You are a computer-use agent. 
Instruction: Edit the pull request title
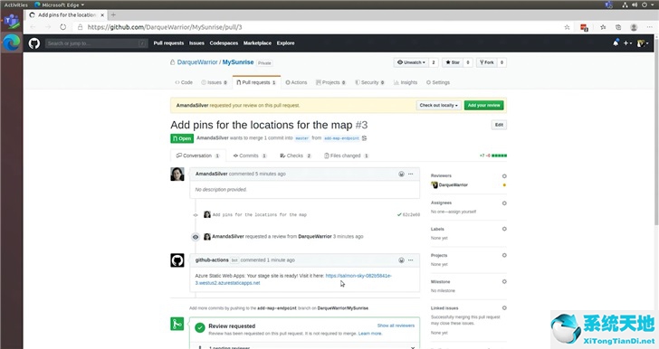point(499,125)
